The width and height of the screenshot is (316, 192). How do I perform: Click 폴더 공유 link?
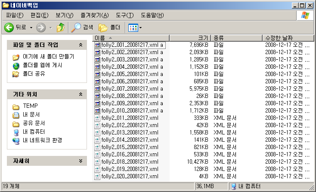(x=34, y=74)
